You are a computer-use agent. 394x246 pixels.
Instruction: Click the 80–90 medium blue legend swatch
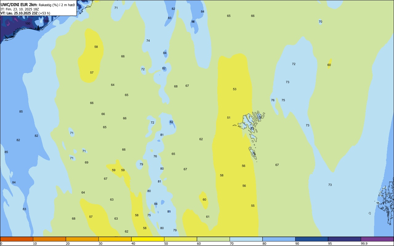coord(279,239)
